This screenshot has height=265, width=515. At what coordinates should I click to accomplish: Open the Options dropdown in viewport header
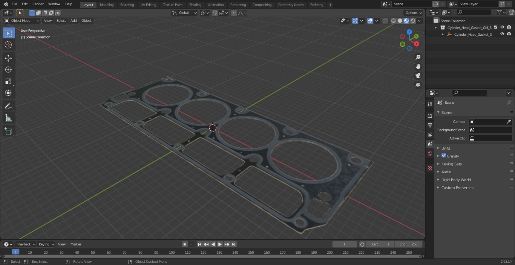(x=414, y=13)
